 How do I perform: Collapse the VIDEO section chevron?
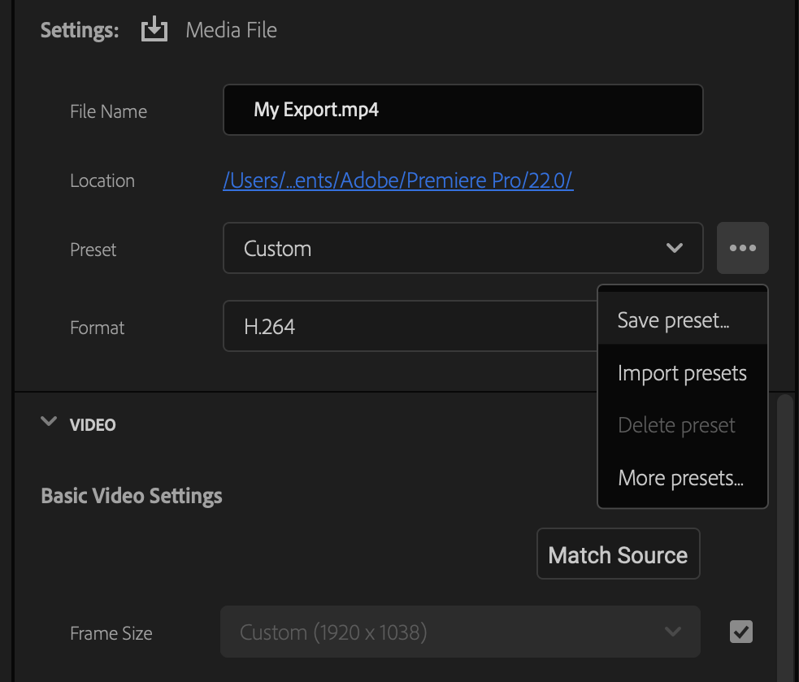pyautogui.click(x=49, y=422)
